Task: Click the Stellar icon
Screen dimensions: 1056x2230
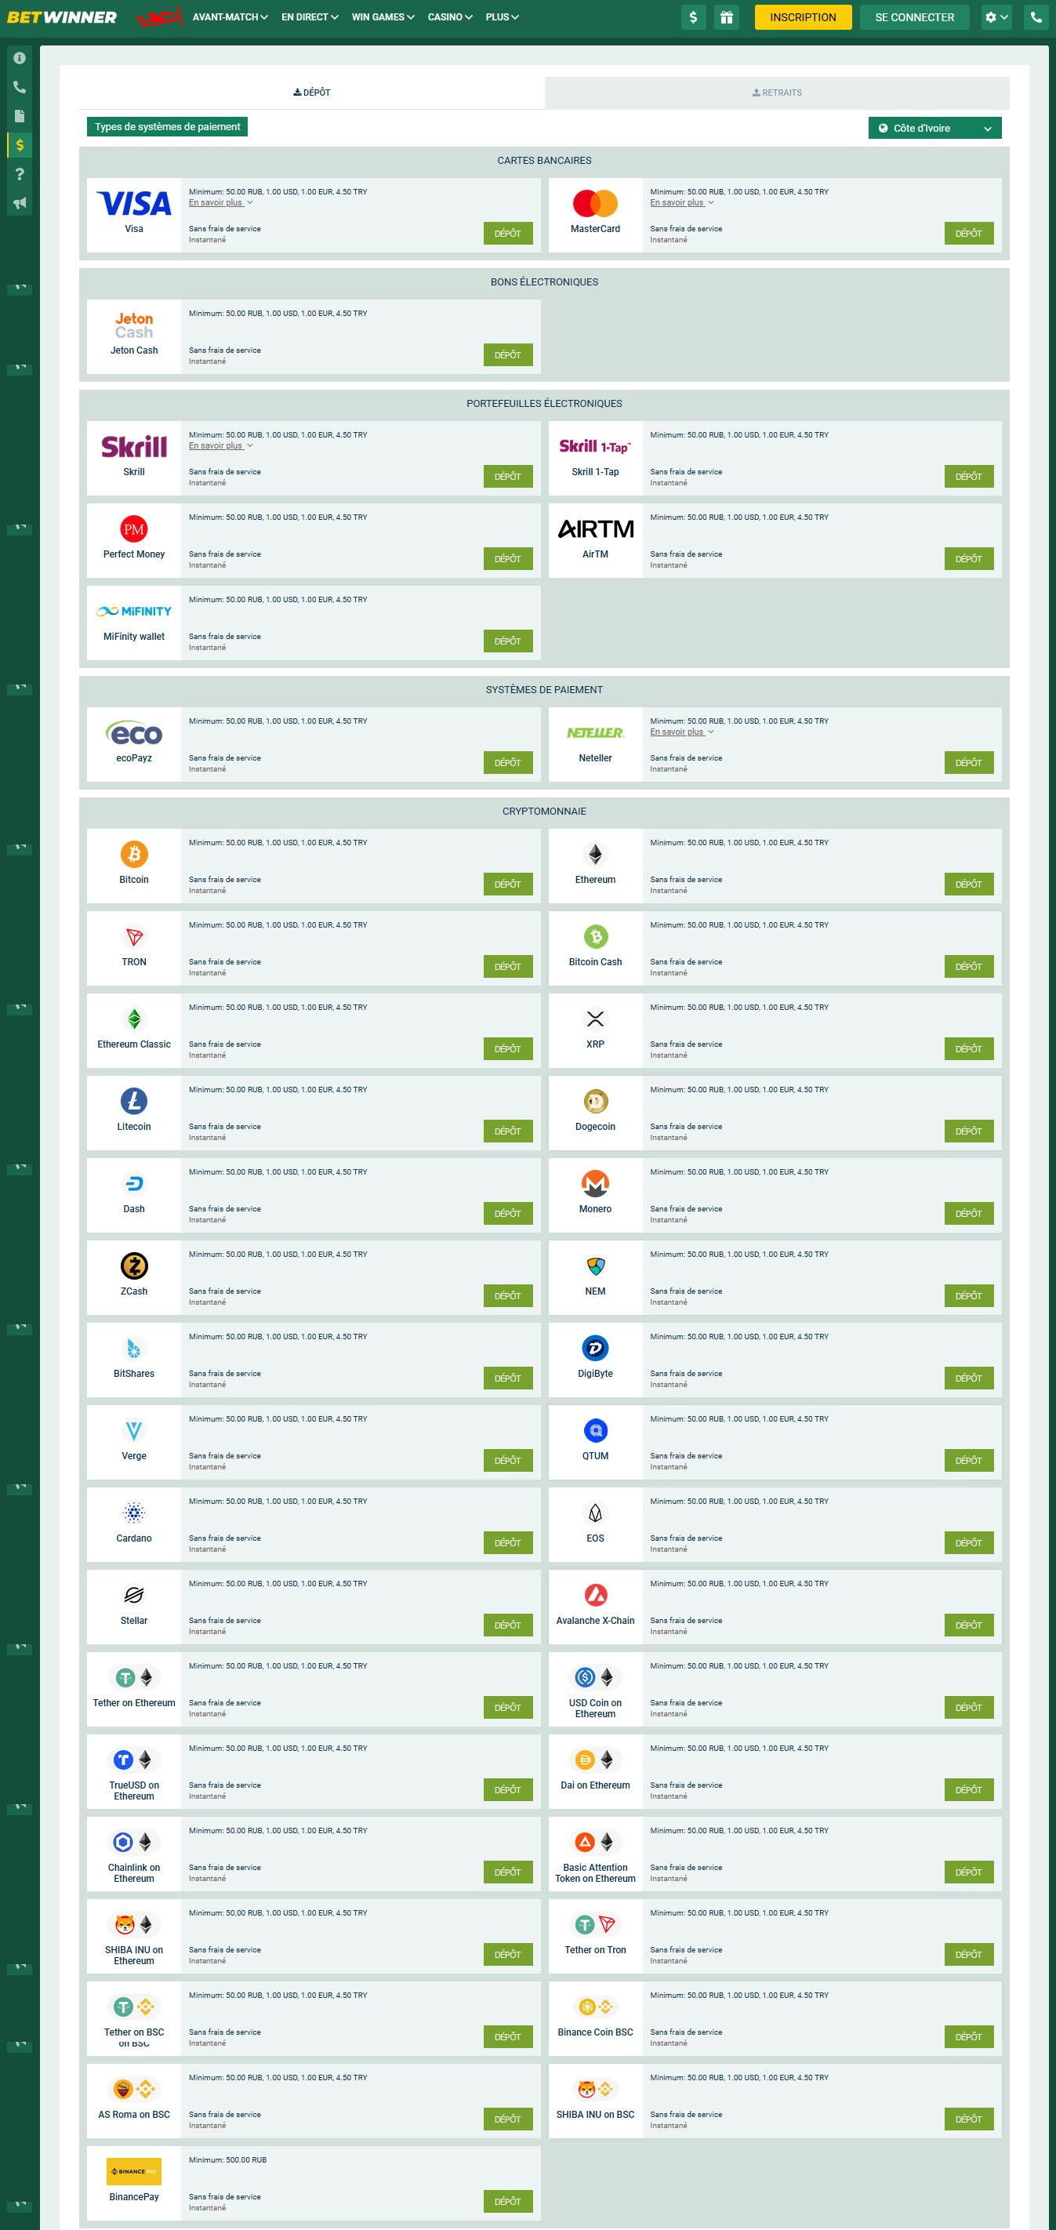Action: point(134,1596)
